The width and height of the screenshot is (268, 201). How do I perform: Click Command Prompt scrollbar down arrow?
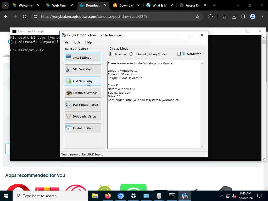pyautogui.click(x=264, y=159)
